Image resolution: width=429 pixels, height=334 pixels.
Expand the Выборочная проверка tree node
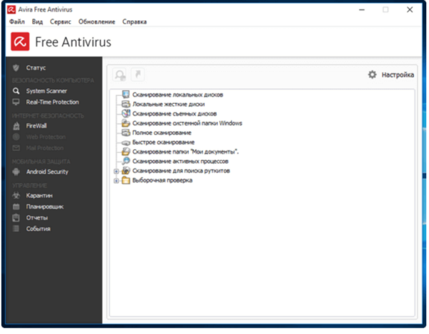point(117,181)
